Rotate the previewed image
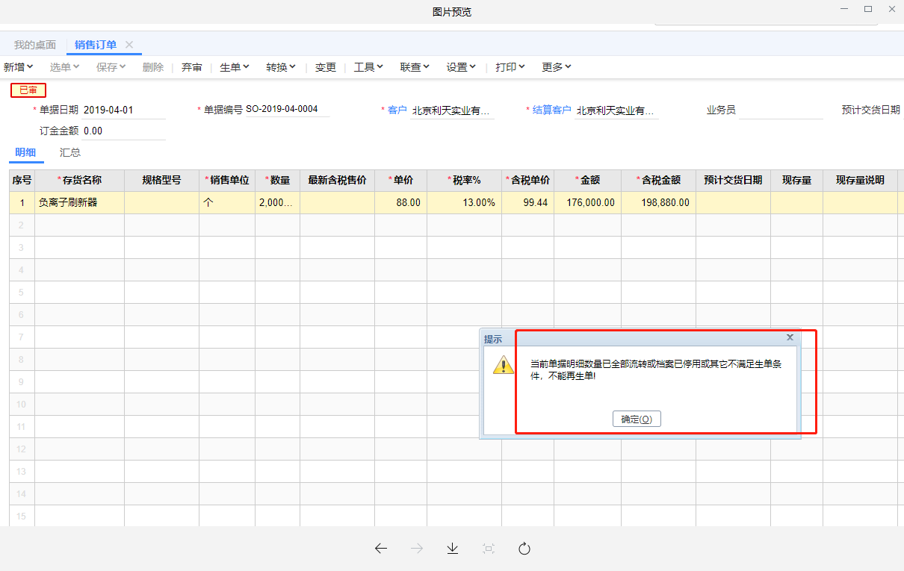Image resolution: width=904 pixels, height=571 pixels. point(524,549)
